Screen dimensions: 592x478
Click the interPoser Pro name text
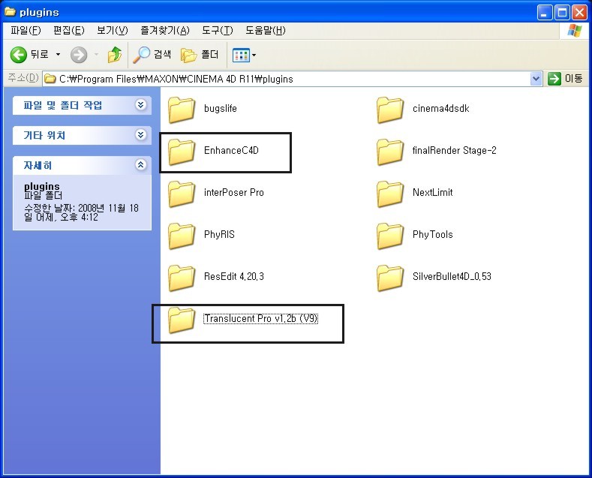tap(233, 192)
